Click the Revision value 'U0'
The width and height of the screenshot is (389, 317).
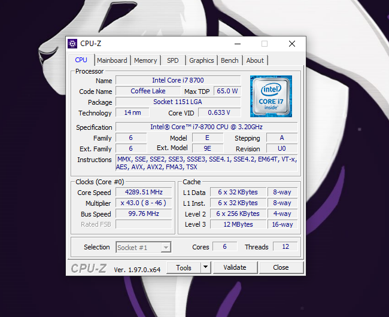[282, 148]
